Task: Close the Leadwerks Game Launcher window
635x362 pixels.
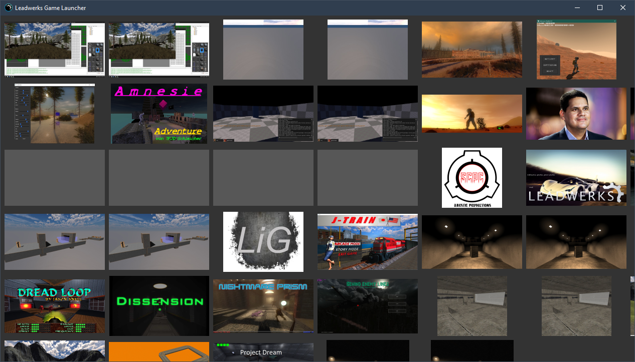Action: pos(623,8)
